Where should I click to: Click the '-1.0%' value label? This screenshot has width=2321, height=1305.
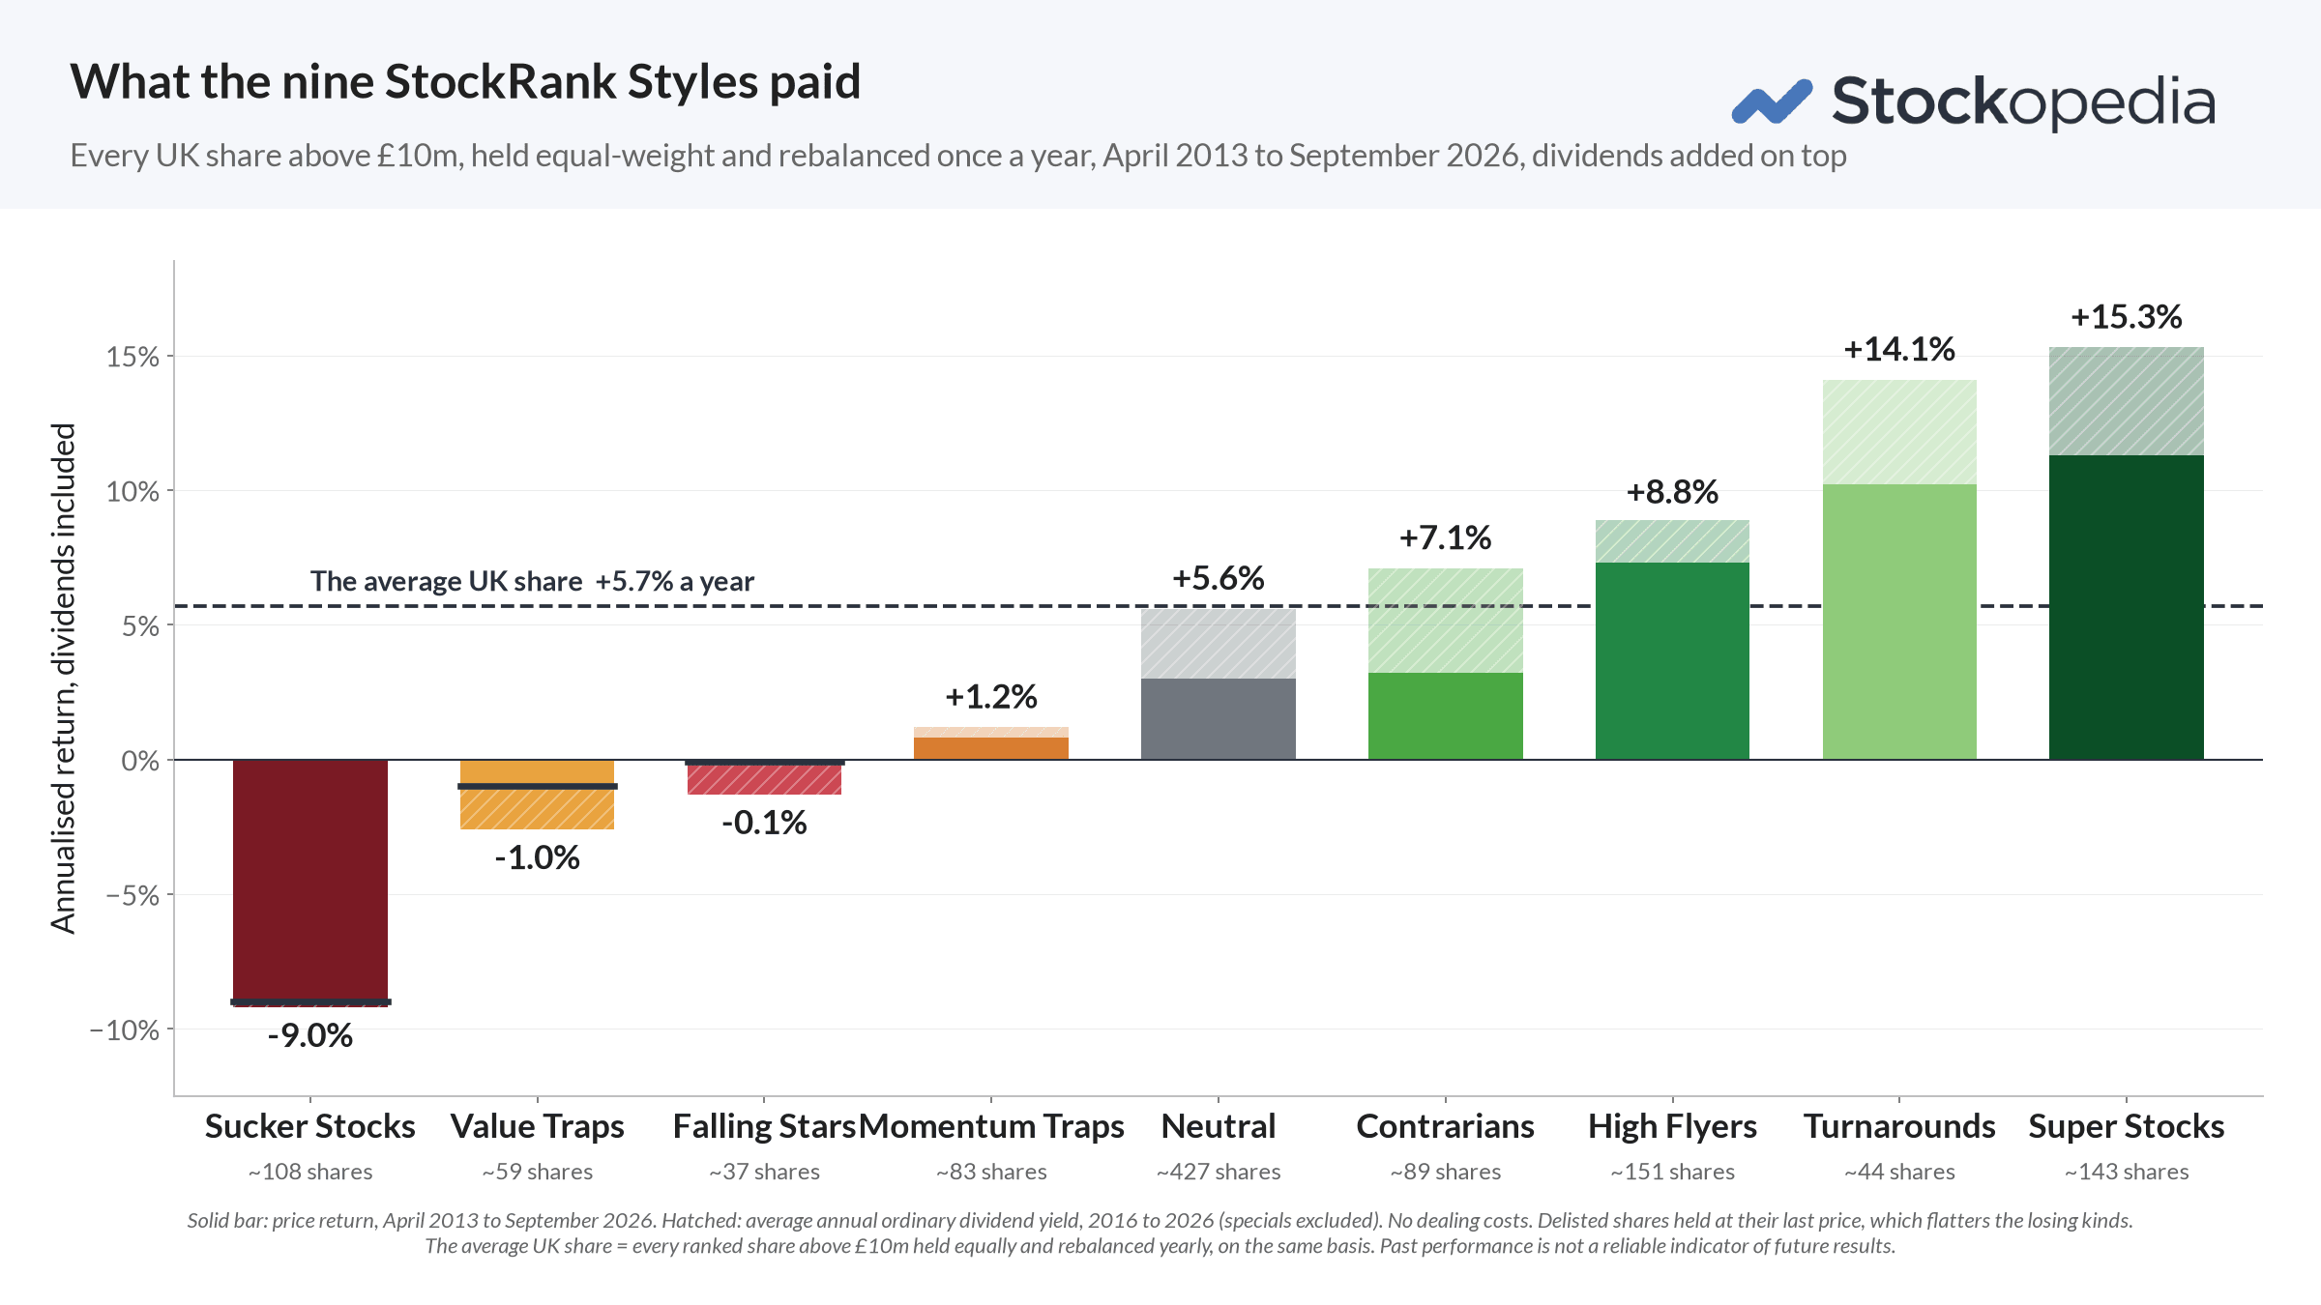tap(537, 857)
